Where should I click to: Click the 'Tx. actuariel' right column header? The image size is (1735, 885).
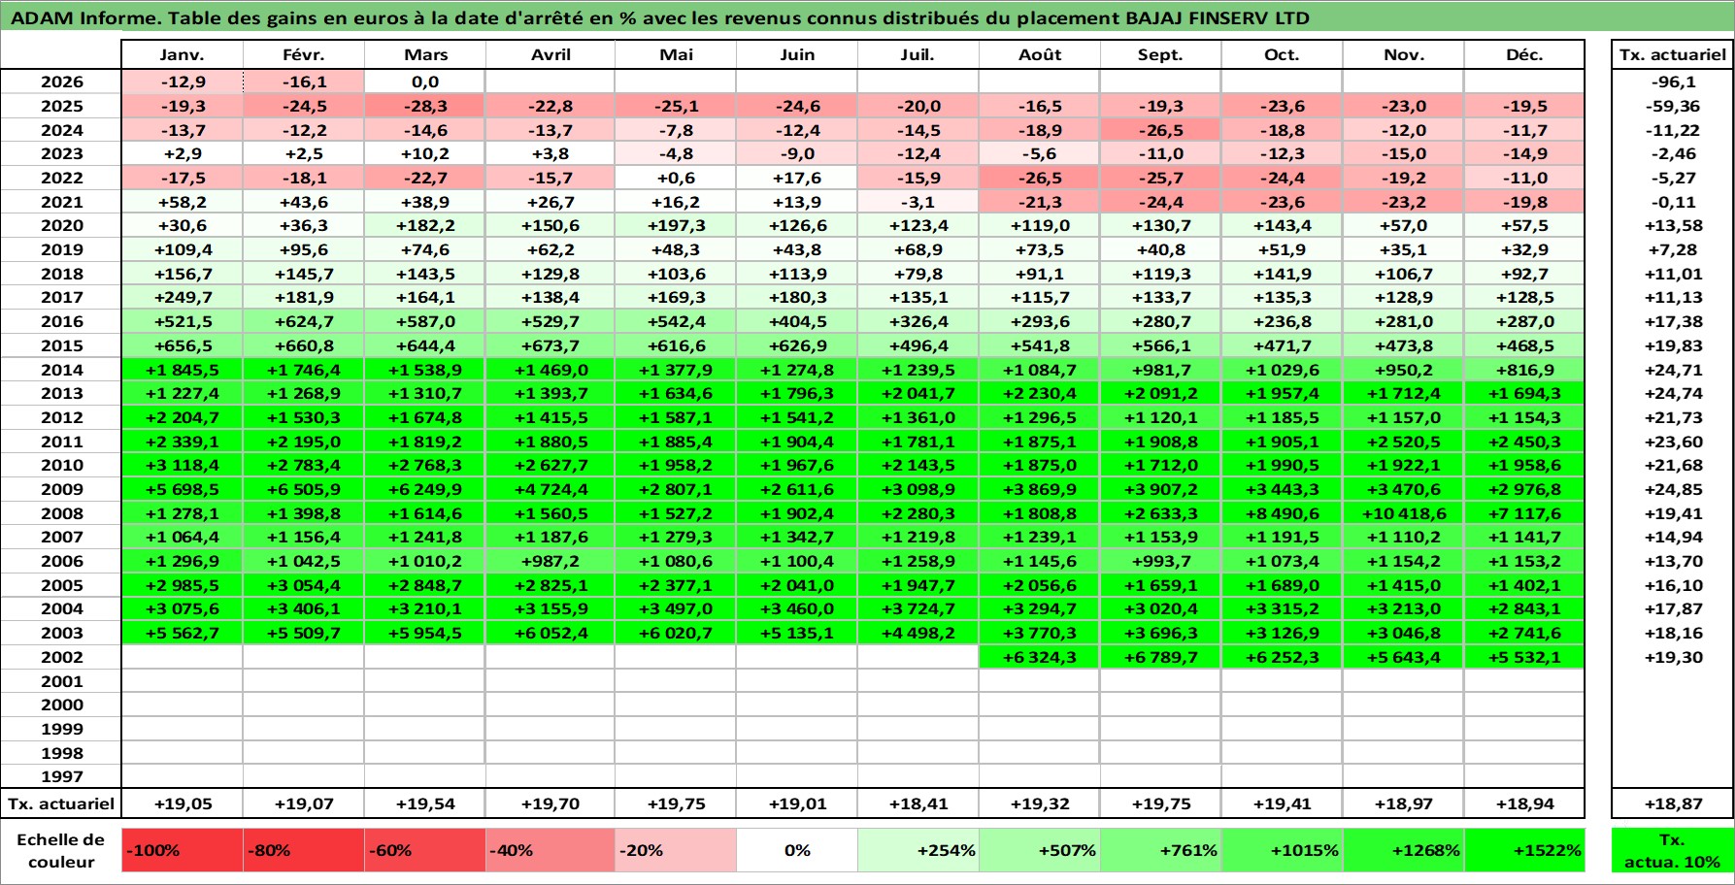point(1672,54)
